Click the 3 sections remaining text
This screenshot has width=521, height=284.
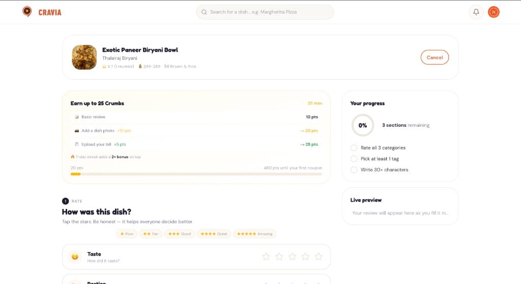point(406,125)
